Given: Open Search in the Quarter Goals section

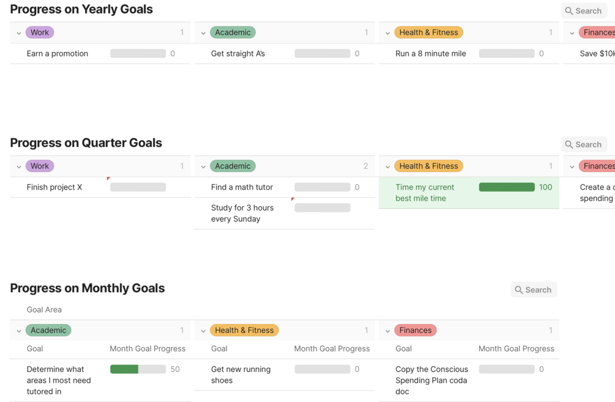Looking at the screenshot, I should coord(583,144).
